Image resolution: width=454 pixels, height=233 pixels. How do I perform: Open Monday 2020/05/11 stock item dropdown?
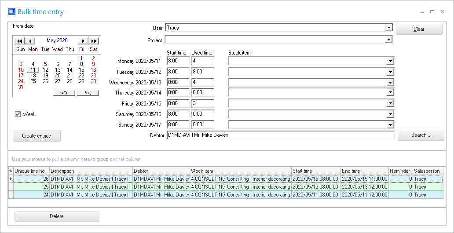(390, 61)
